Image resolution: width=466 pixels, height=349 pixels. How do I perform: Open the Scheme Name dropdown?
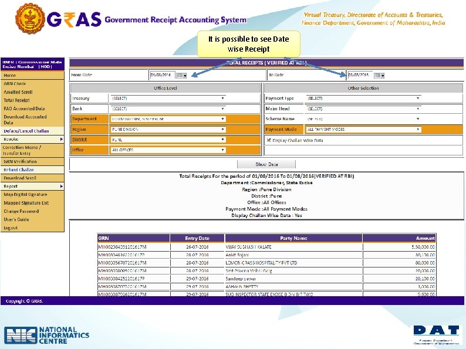pyautogui.click(x=363, y=119)
